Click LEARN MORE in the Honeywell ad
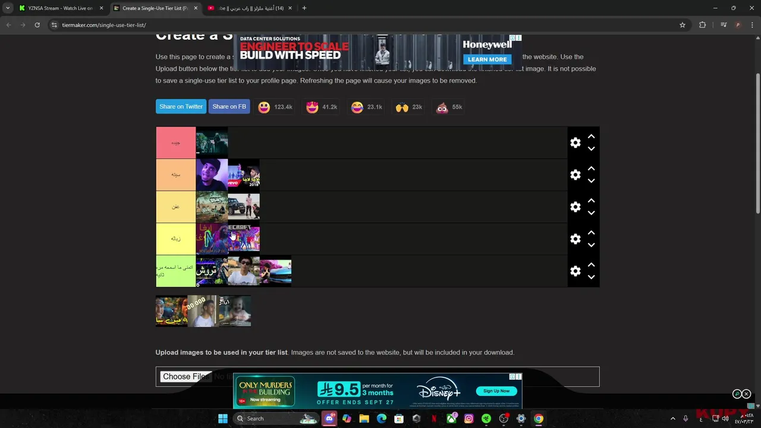The height and width of the screenshot is (428, 761). (x=487, y=59)
